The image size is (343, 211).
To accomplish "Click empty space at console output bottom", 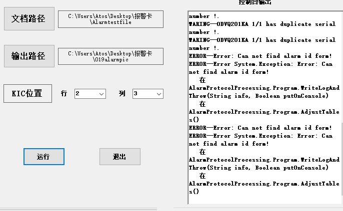I will (260, 200).
